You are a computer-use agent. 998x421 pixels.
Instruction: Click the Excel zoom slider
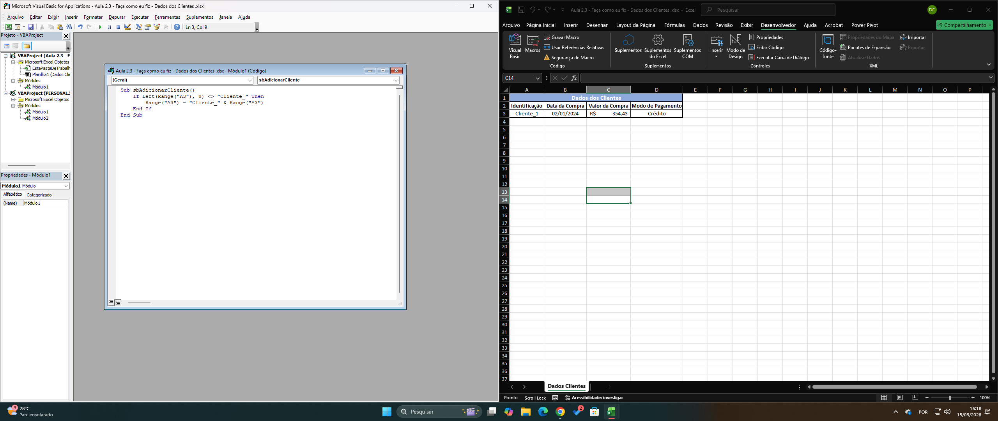[950, 398]
